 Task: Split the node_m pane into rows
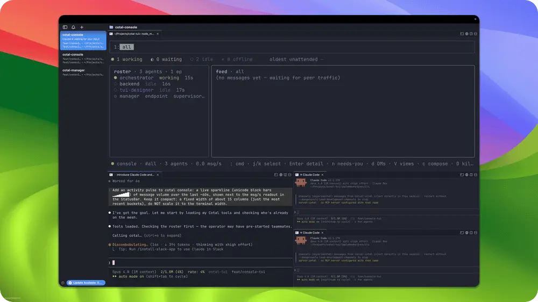[x=476, y=34]
